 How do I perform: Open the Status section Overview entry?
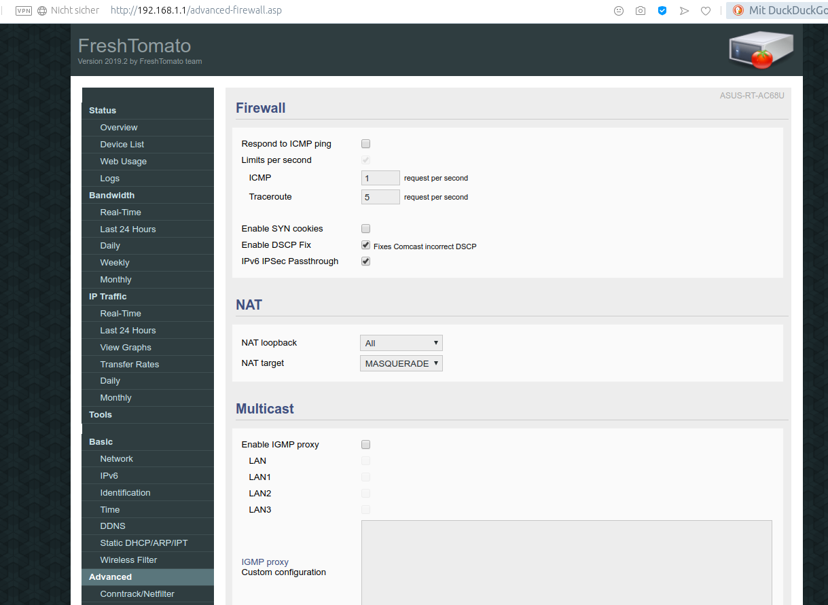[119, 127]
